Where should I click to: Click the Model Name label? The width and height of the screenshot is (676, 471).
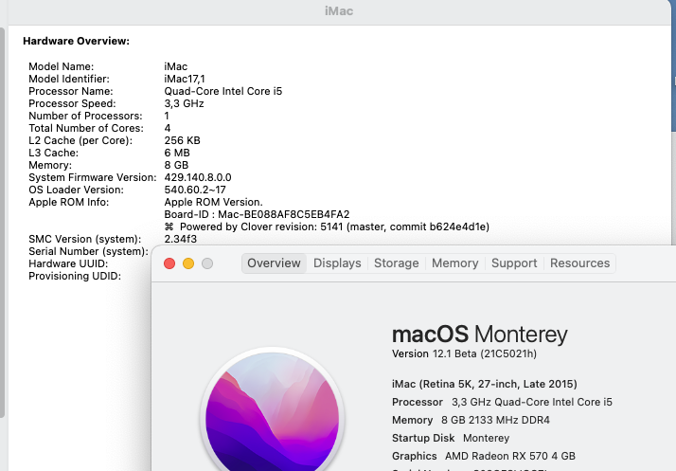coord(62,66)
